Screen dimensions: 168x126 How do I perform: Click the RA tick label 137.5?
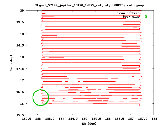click(x=143, y=119)
